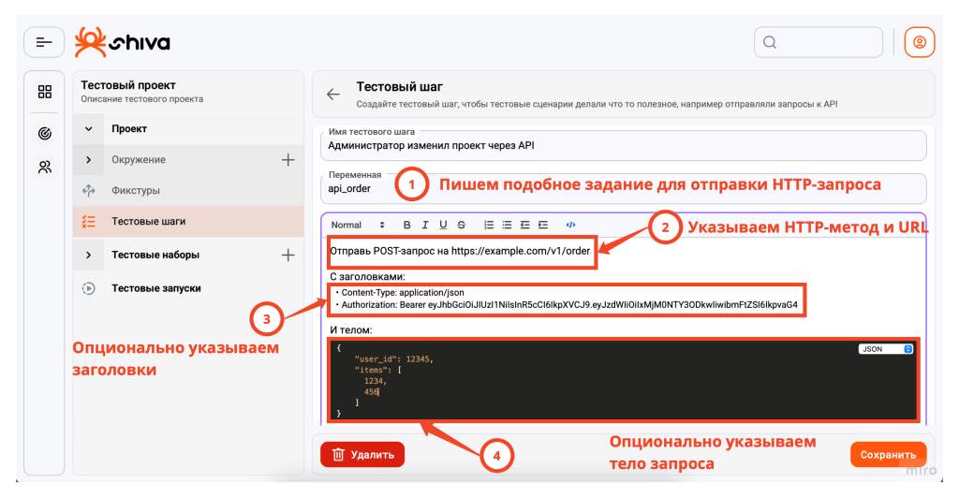Increase indent in editor
Screen dimensions: 959x497
click(543, 225)
